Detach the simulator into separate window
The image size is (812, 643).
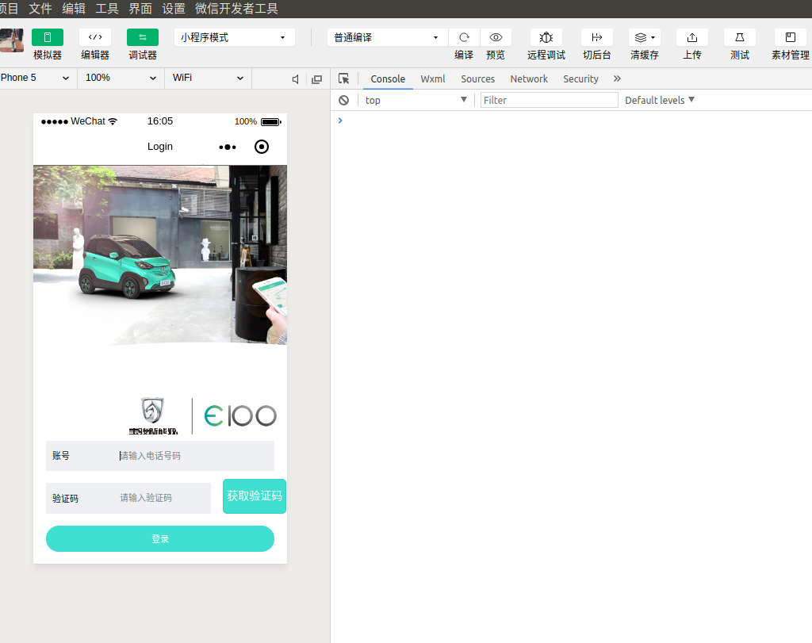pyautogui.click(x=317, y=79)
